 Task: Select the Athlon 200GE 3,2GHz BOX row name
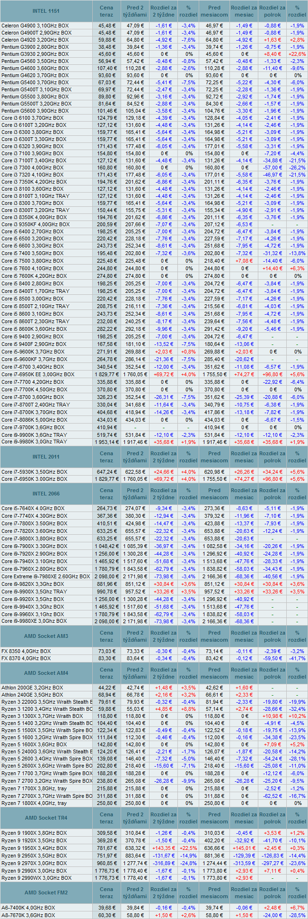coord(32,688)
